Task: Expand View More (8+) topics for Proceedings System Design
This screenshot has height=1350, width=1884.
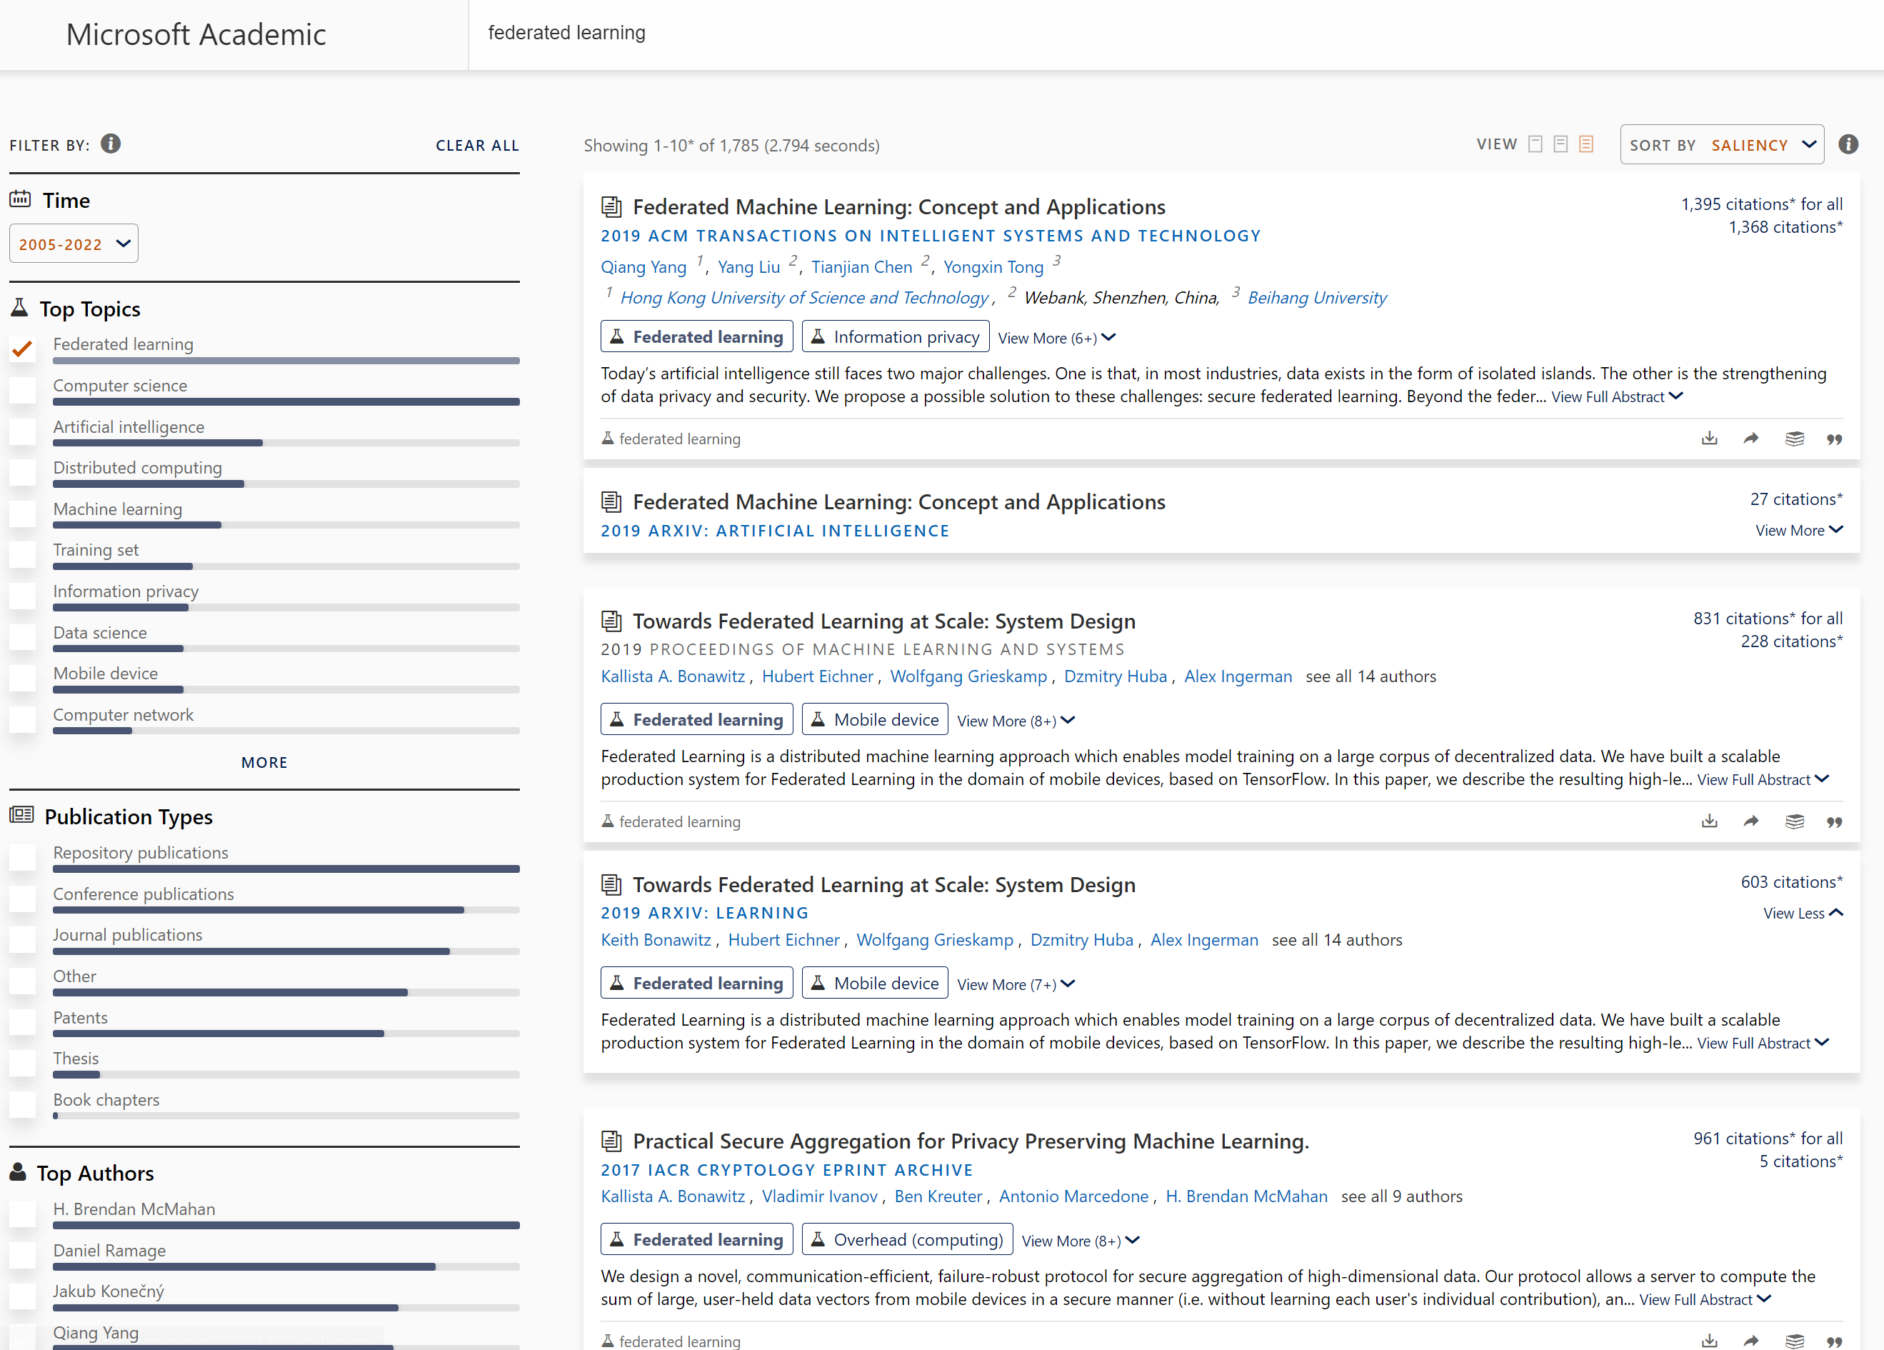Action: 1016,721
